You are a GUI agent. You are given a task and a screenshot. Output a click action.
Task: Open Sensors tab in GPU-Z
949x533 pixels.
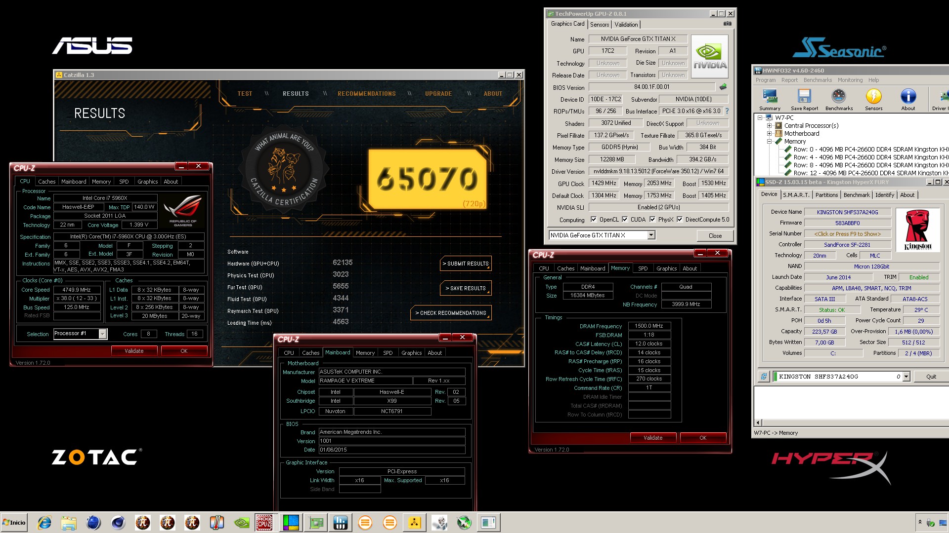point(600,25)
